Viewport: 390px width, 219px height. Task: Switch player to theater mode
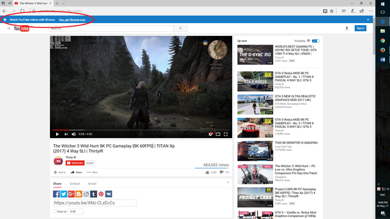(218, 134)
